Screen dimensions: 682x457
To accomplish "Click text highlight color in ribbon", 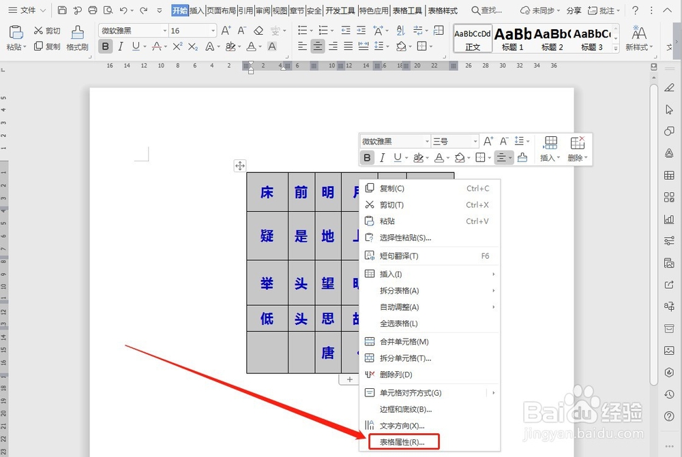I will (231, 46).
